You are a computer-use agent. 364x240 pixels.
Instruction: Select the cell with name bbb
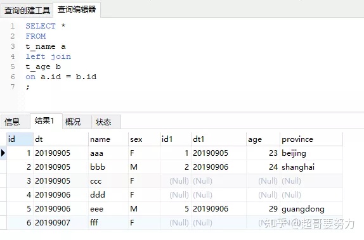108,167
